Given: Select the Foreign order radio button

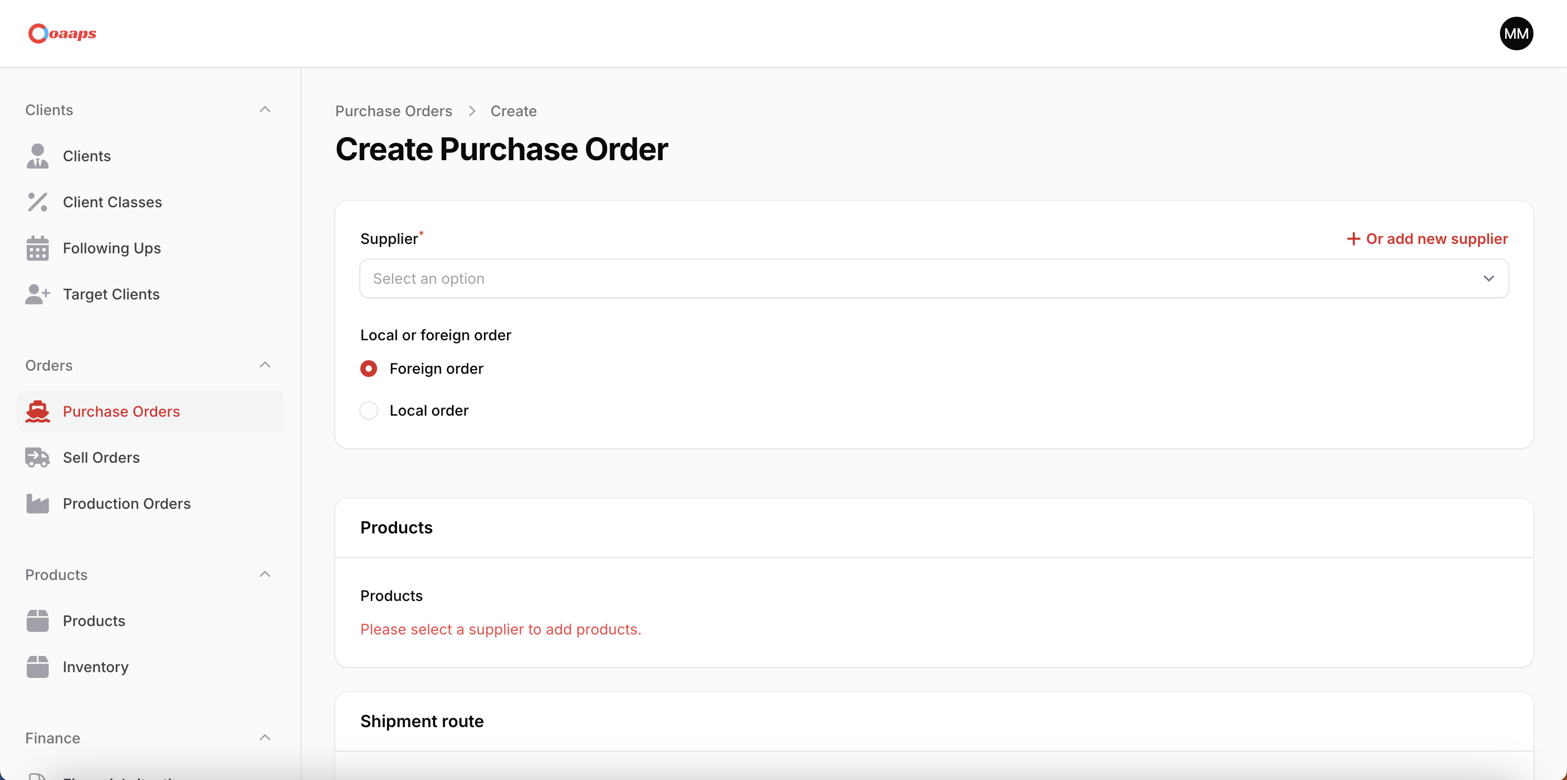Looking at the screenshot, I should (x=369, y=369).
